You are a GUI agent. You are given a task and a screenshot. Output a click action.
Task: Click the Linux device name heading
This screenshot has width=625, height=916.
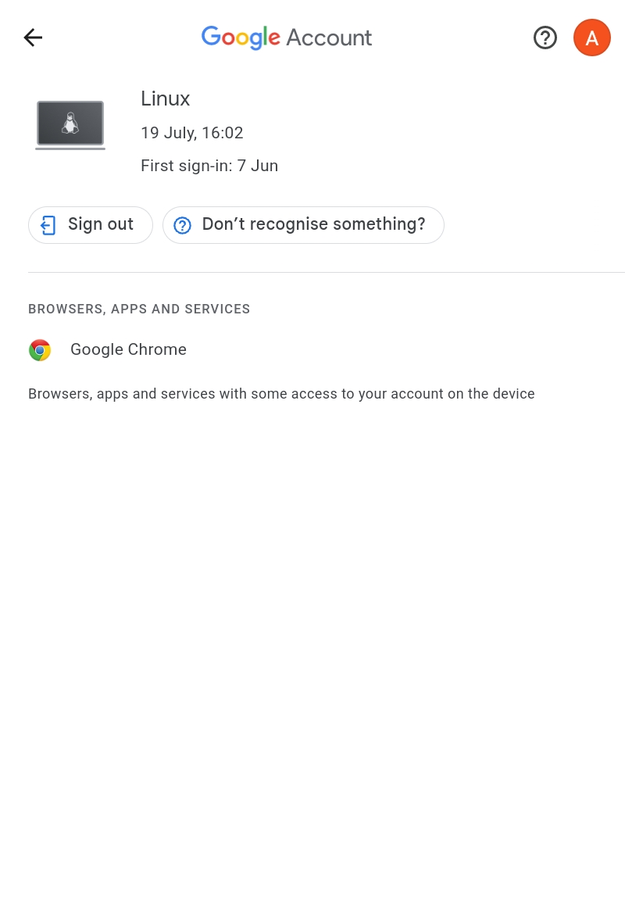(166, 98)
